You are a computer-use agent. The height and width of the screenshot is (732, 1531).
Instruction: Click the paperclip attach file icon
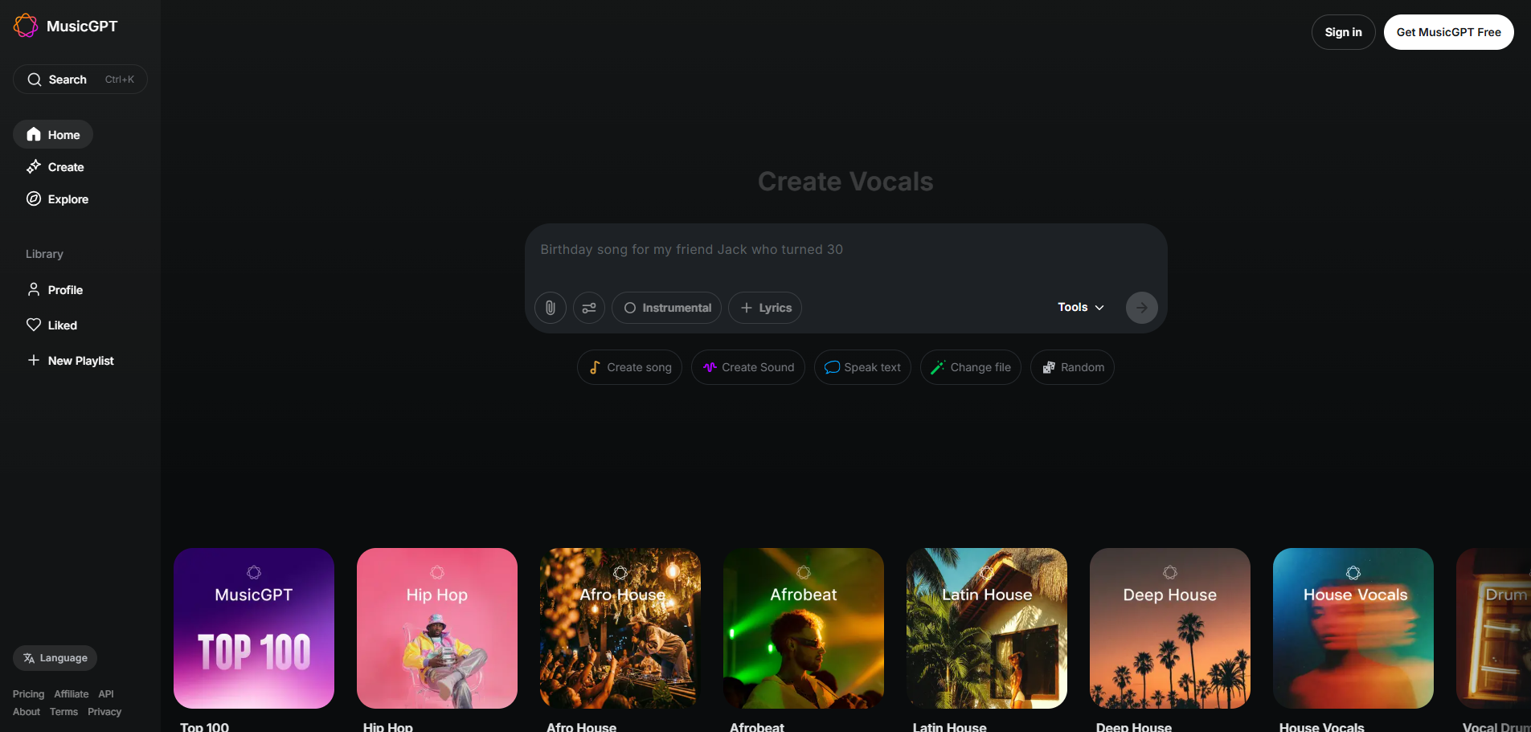coord(551,308)
